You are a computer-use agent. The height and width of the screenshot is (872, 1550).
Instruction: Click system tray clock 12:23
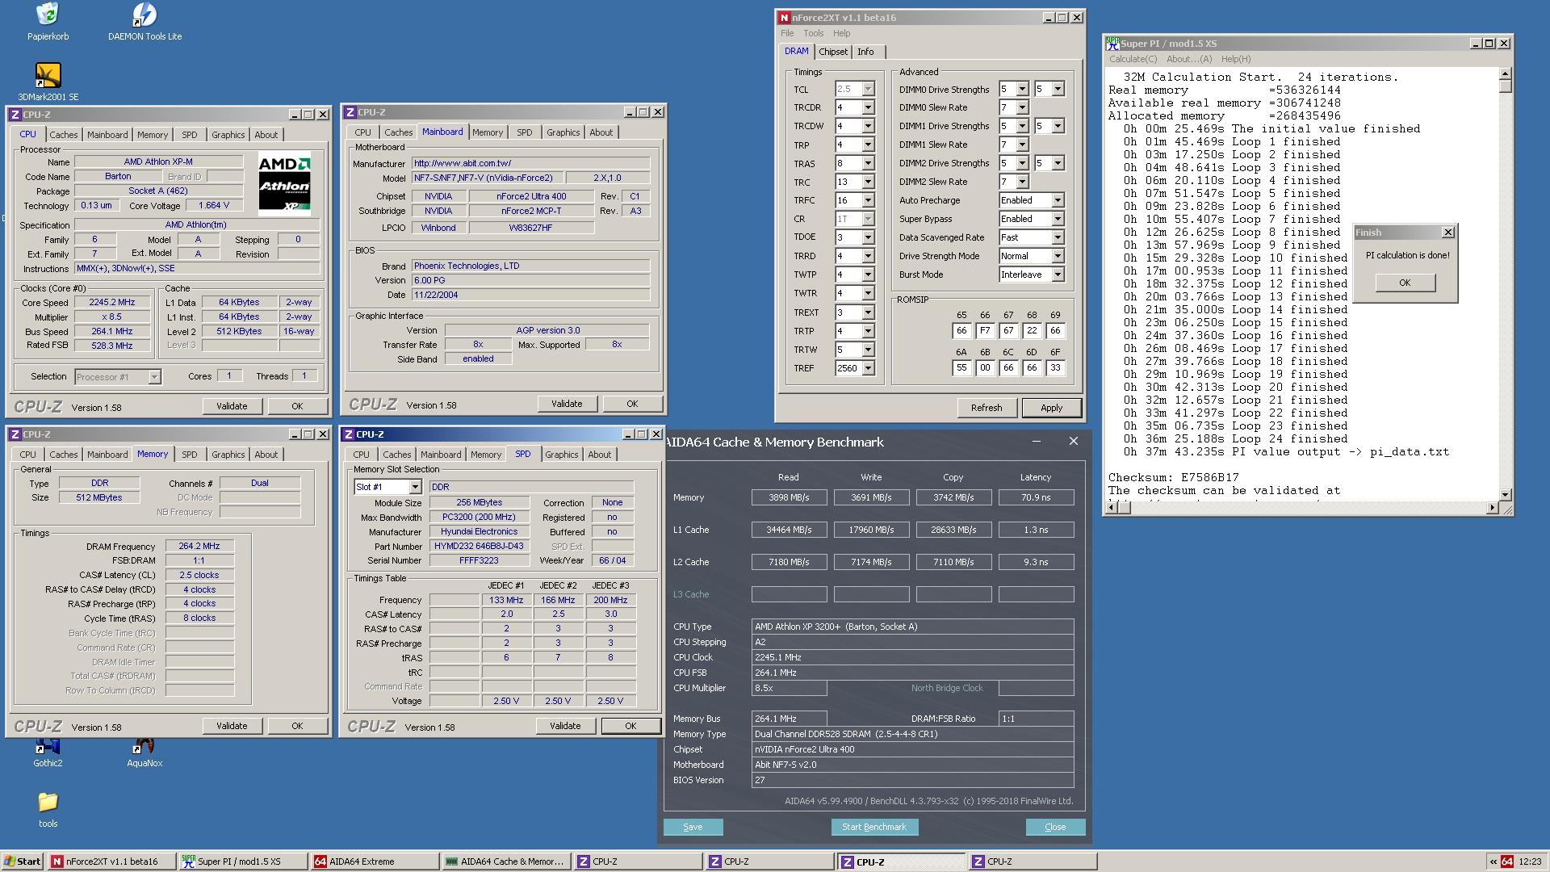(x=1530, y=862)
